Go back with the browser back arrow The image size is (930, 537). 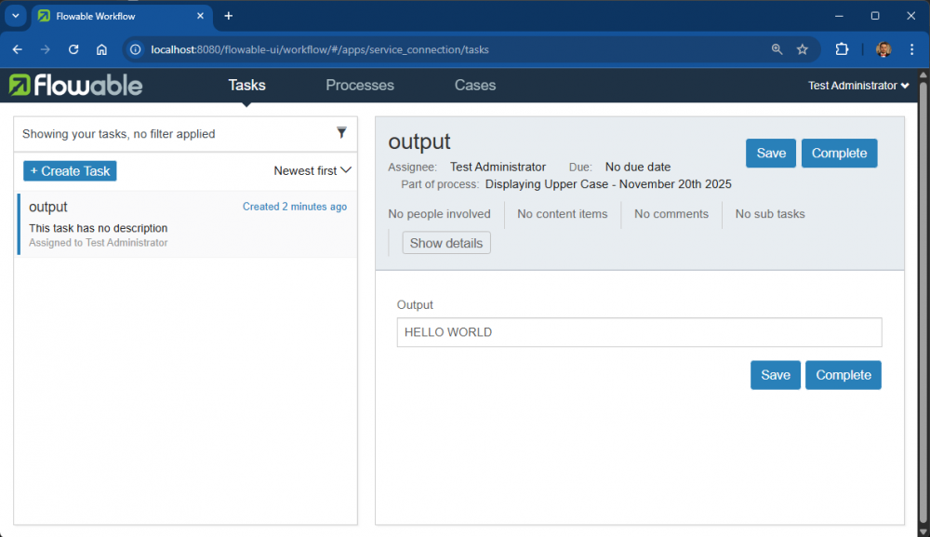pyautogui.click(x=18, y=49)
